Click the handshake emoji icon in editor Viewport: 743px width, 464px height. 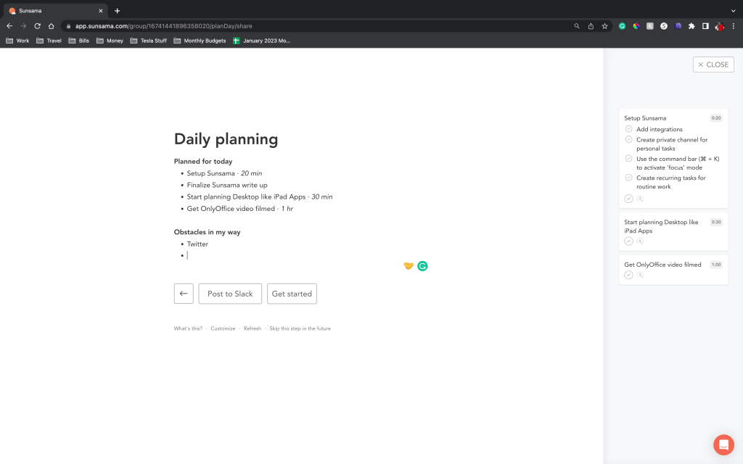[409, 266]
